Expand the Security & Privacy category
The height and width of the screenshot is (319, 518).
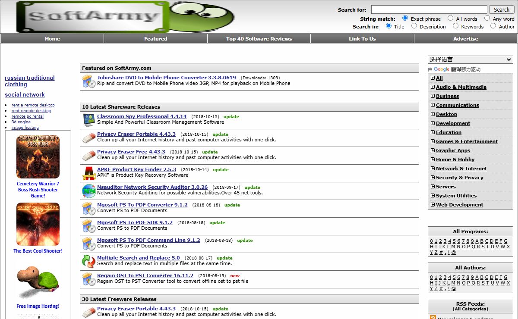pyautogui.click(x=433, y=178)
